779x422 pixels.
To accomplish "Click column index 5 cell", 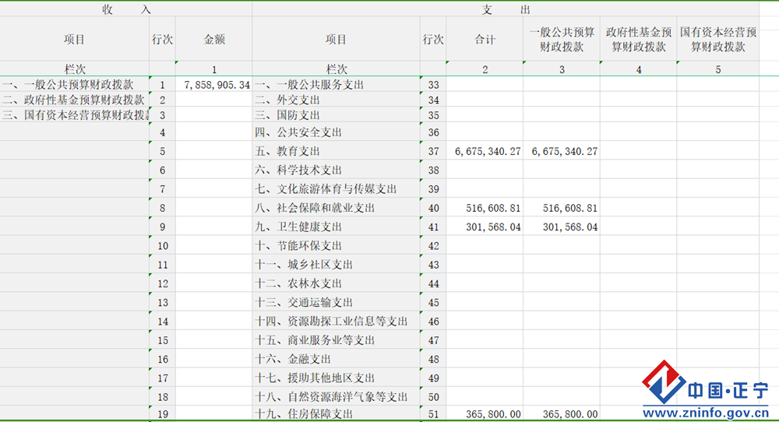I will point(717,69).
